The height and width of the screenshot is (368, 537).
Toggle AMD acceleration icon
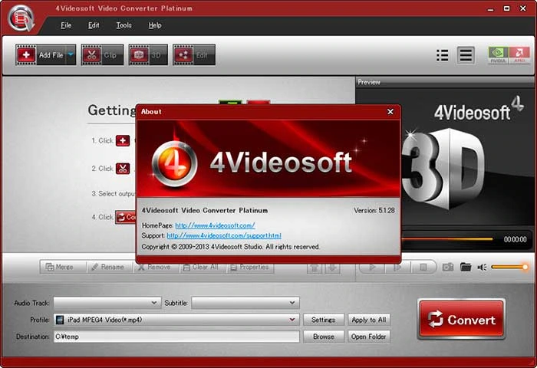pos(519,55)
